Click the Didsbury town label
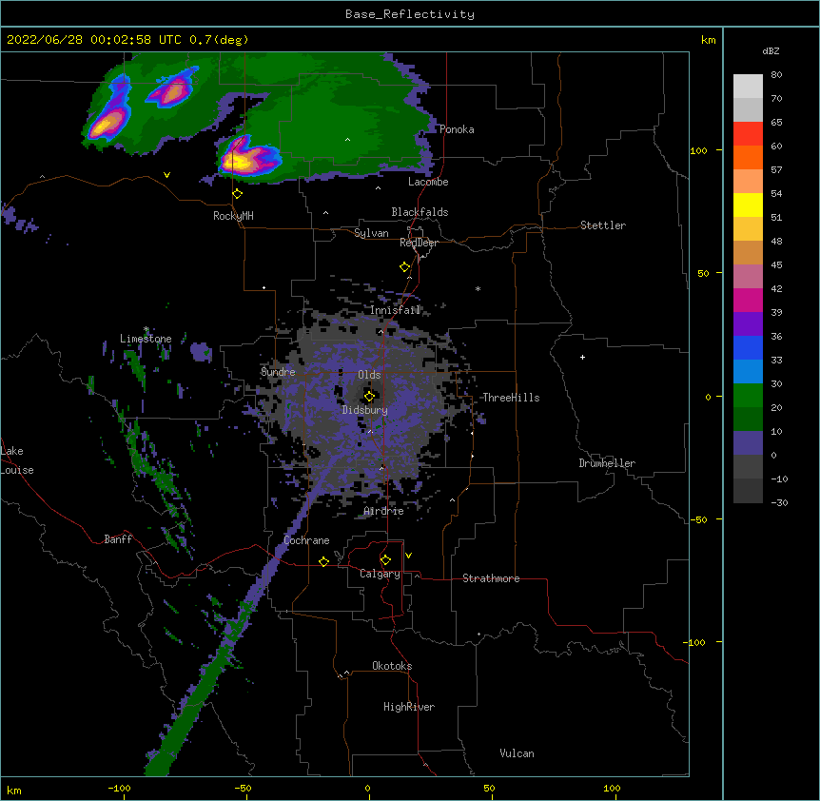 pyautogui.click(x=364, y=410)
